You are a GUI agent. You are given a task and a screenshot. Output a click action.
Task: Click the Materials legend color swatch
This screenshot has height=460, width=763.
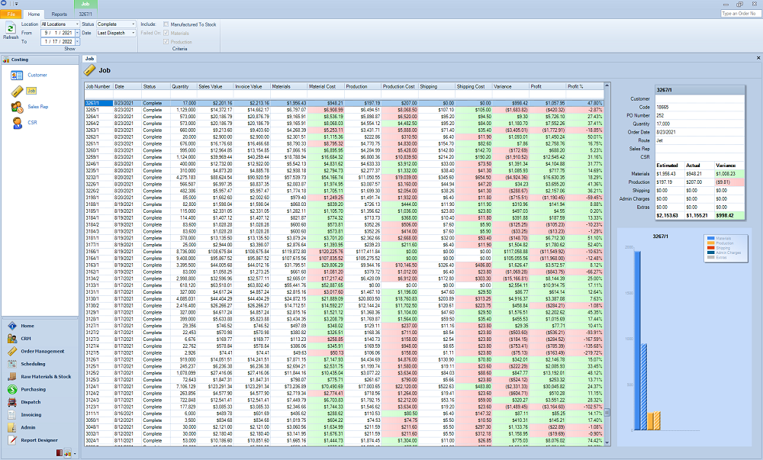click(x=711, y=238)
